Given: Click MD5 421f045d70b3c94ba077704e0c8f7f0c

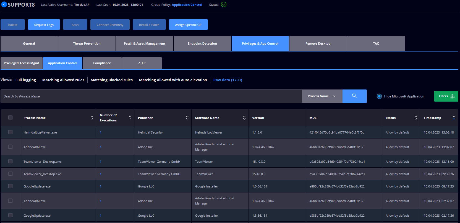Looking at the screenshot, I should point(336,132).
